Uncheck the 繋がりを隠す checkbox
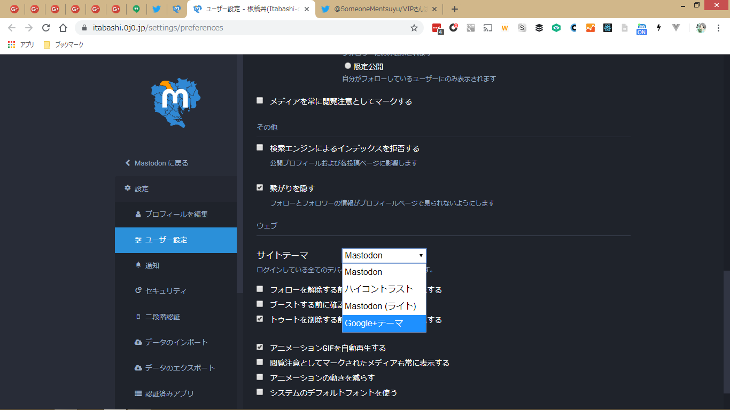Screen dimensions: 730x410 tap(260, 187)
